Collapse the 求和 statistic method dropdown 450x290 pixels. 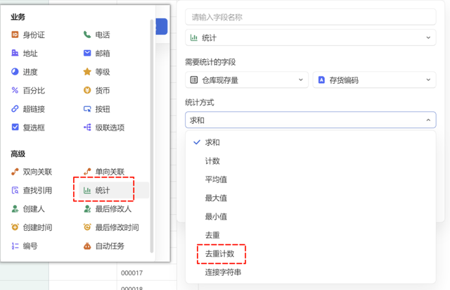[x=311, y=120]
